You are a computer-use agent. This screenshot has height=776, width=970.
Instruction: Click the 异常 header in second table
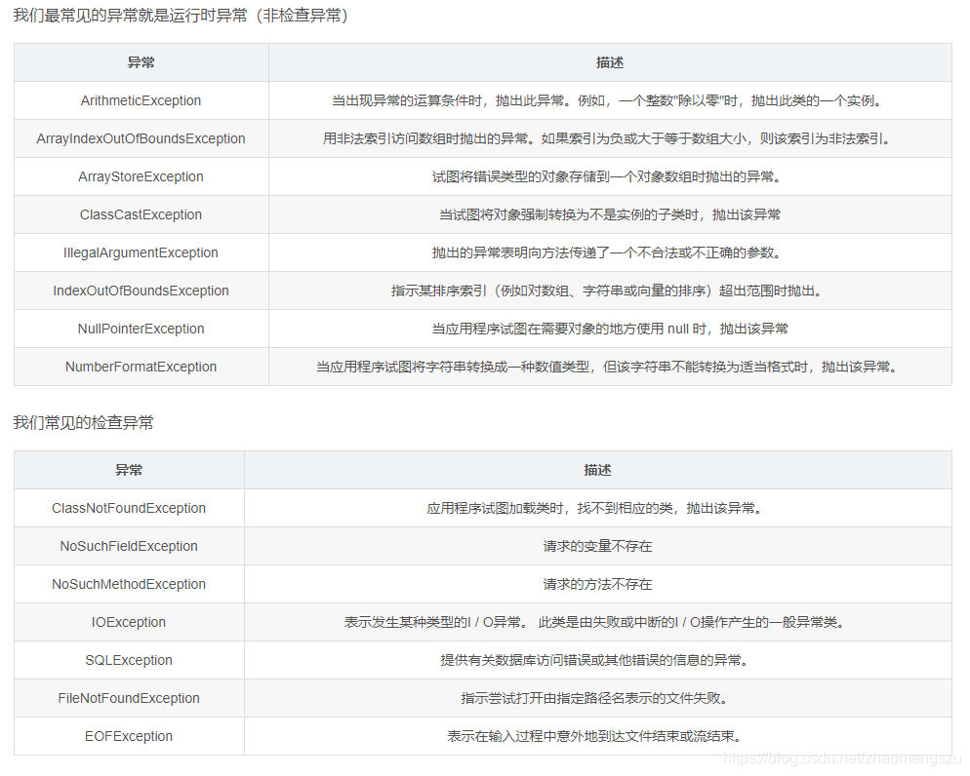click(129, 470)
